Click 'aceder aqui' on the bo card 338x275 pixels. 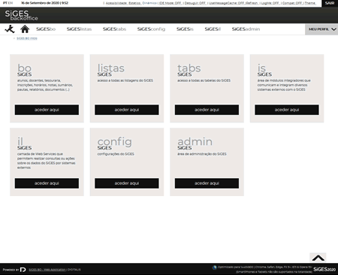[x=47, y=110]
